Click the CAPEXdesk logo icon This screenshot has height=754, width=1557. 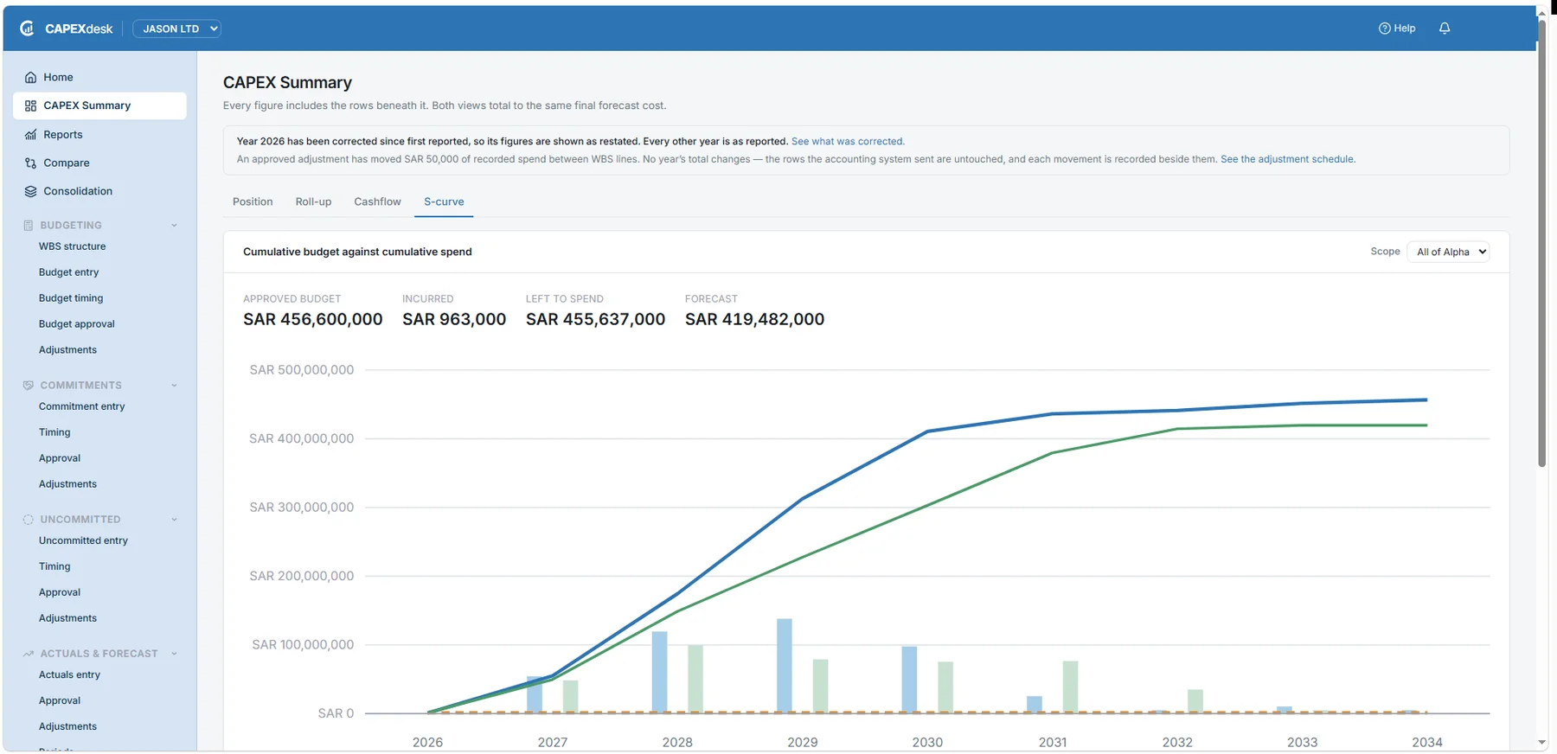click(x=28, y=29)
